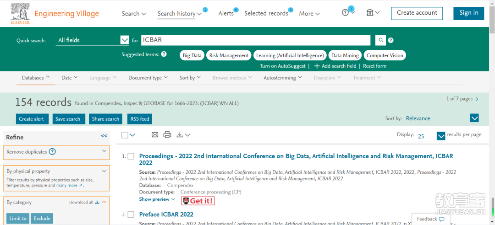
Task: Select checkbox for Preface ICBAR 2022
Action: tap(131, 214)
